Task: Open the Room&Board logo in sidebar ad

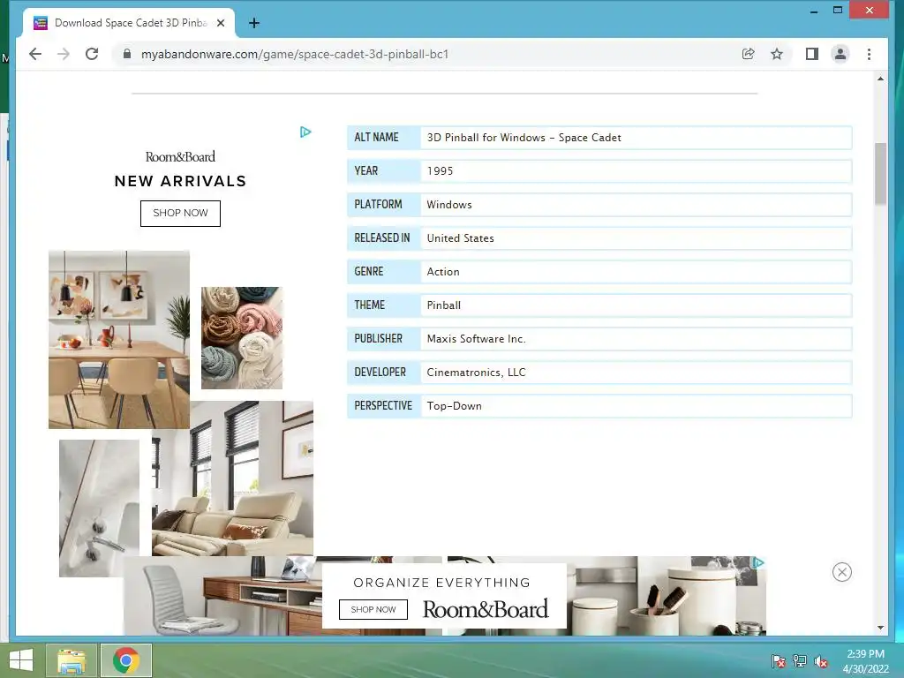Action: tap(180, 157)
